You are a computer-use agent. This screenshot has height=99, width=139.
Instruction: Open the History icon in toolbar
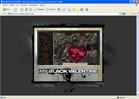point(59,9)
